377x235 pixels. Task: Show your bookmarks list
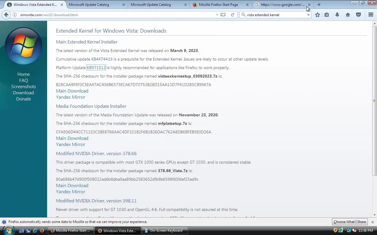click(327, 15)
